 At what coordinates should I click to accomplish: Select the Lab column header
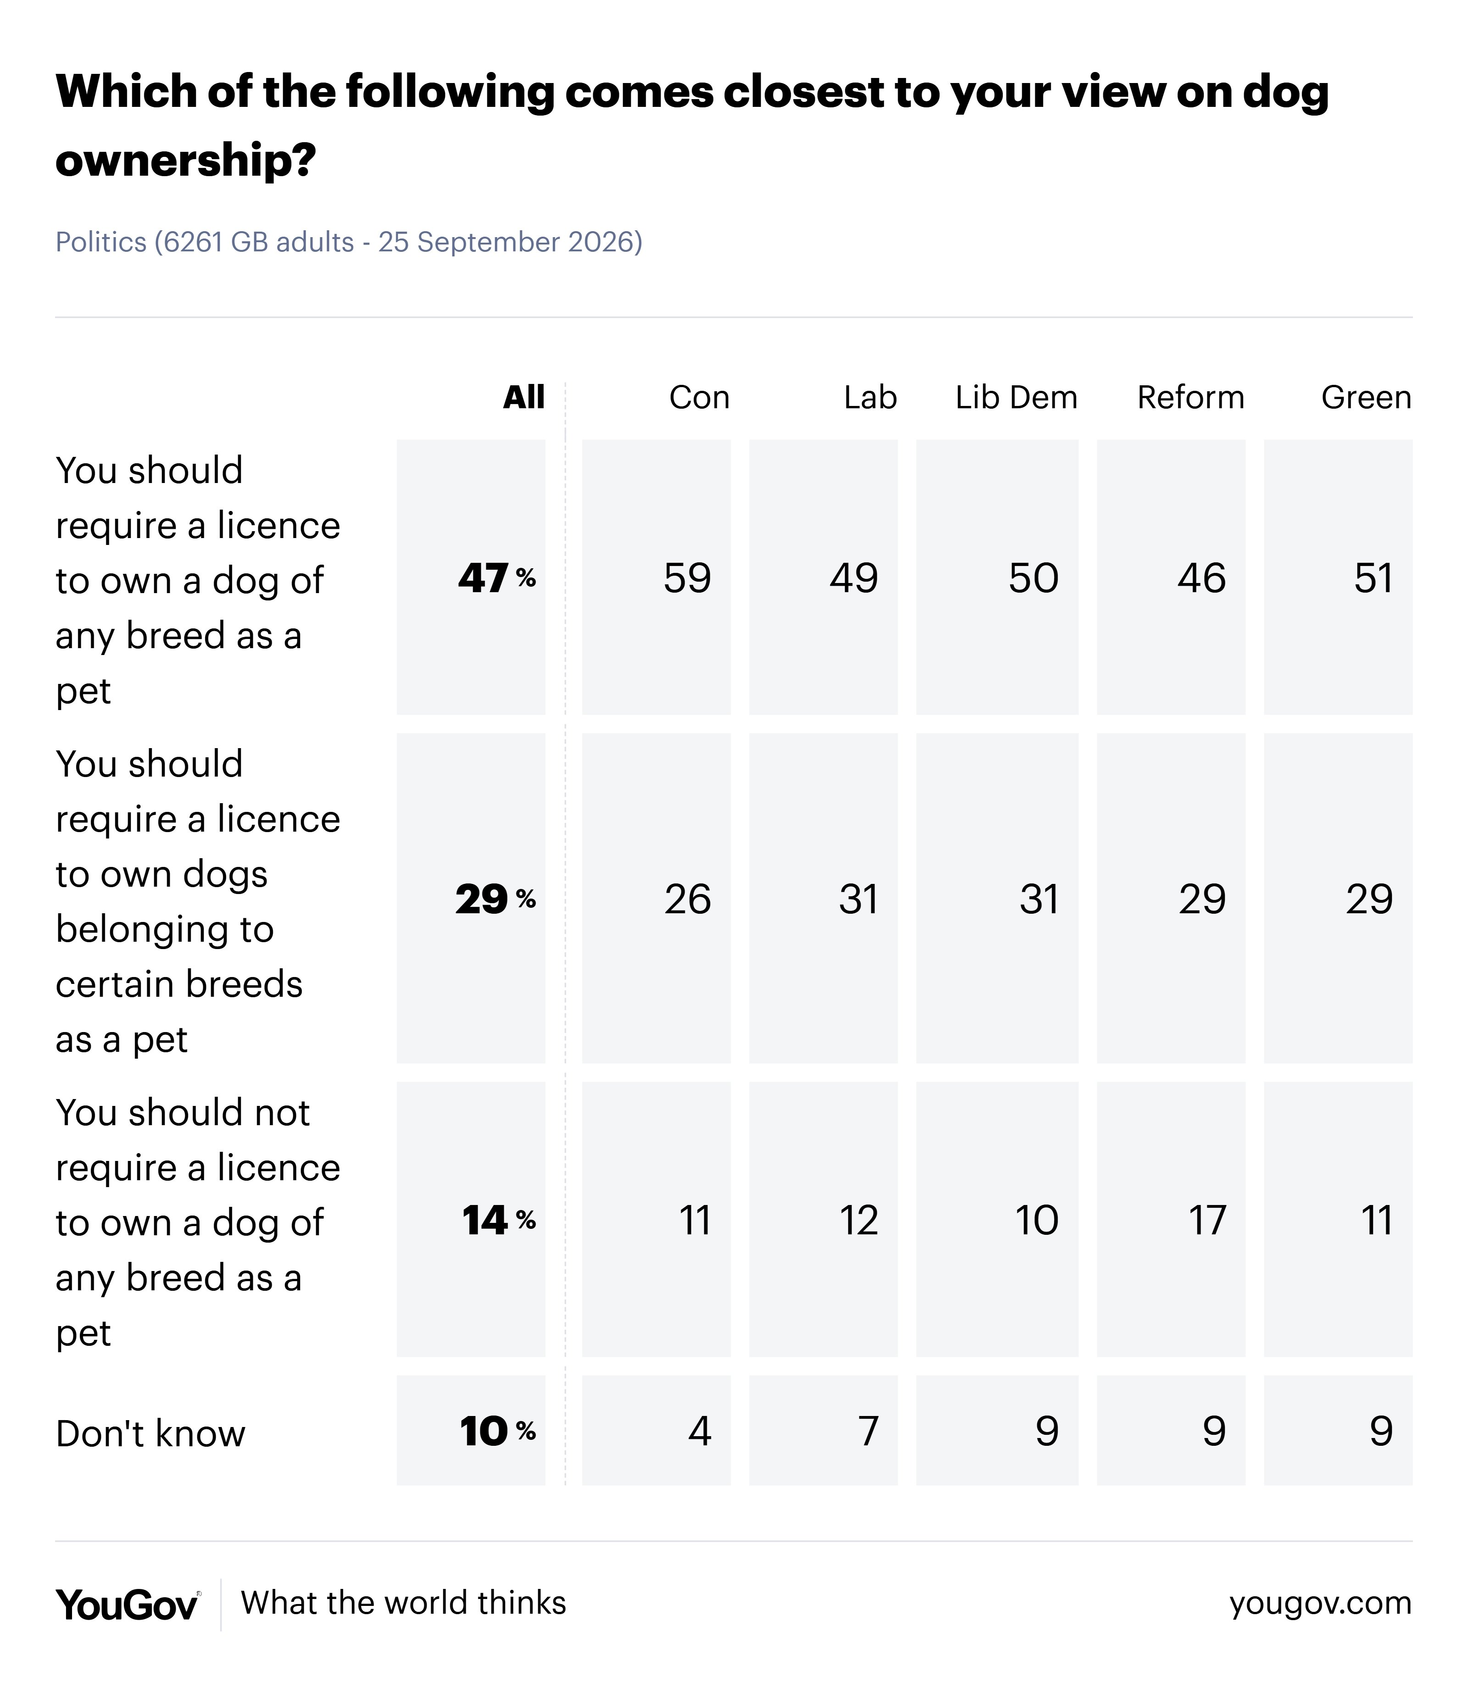point(870,397)
